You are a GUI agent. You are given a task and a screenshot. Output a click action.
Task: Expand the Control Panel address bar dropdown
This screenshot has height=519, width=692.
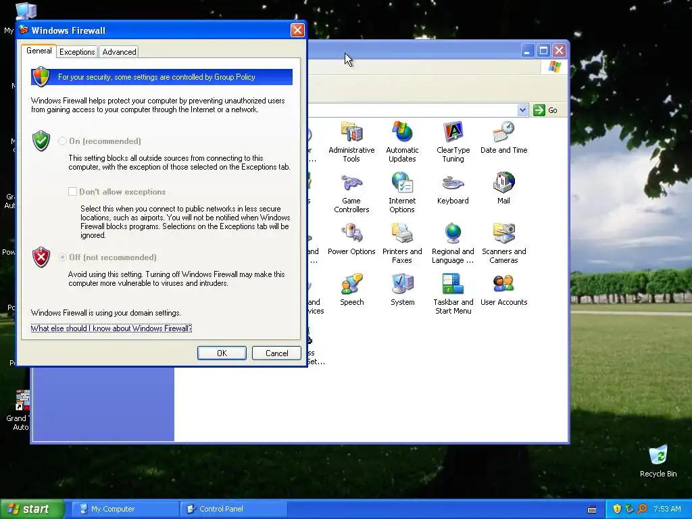click(x=522, y=110)
